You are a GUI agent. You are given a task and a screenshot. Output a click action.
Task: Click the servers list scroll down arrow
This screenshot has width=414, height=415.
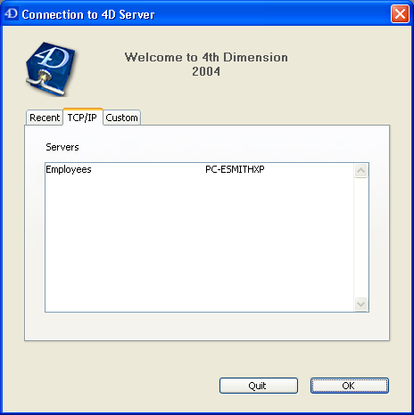click(x=361, y=304)
